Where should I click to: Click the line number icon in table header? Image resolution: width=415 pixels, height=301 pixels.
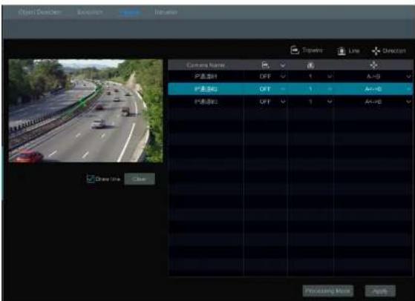click(x=310, y=65)
